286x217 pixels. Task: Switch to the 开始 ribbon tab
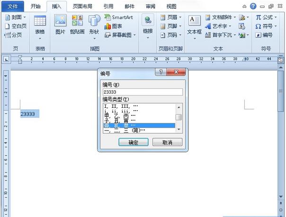[36, 6]
